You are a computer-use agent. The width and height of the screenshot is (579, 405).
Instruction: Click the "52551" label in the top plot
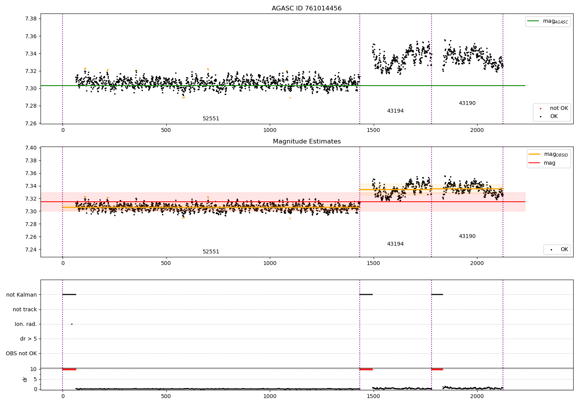pos(211,119)
